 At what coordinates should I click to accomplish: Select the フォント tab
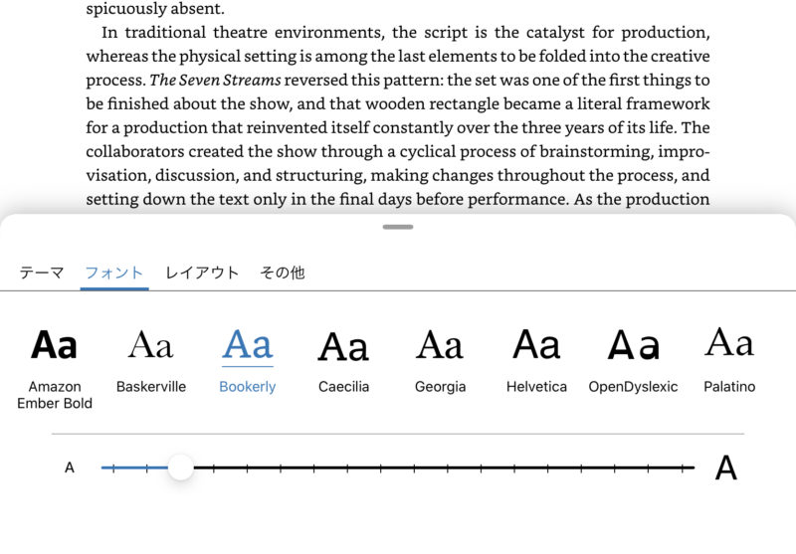[114, 273]
